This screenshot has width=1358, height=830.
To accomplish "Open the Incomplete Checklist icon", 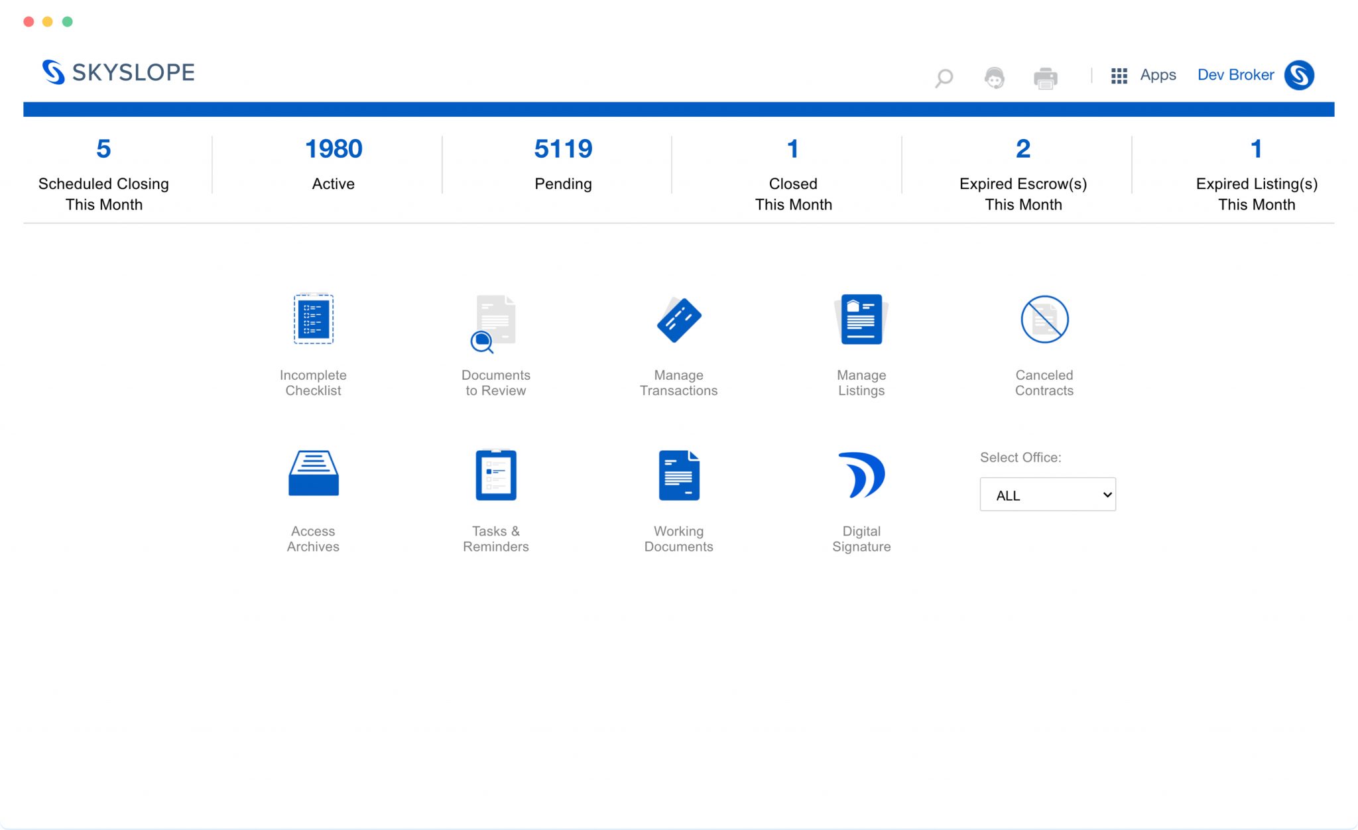I will point(313,320).
